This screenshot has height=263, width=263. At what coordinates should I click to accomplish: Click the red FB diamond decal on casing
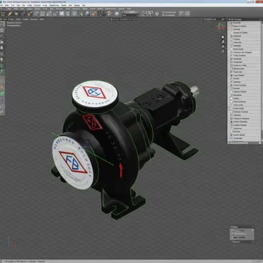coord(92,122)
